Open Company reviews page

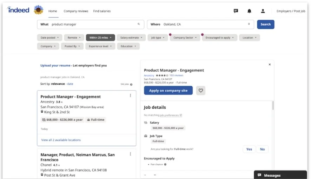point(76,11)
